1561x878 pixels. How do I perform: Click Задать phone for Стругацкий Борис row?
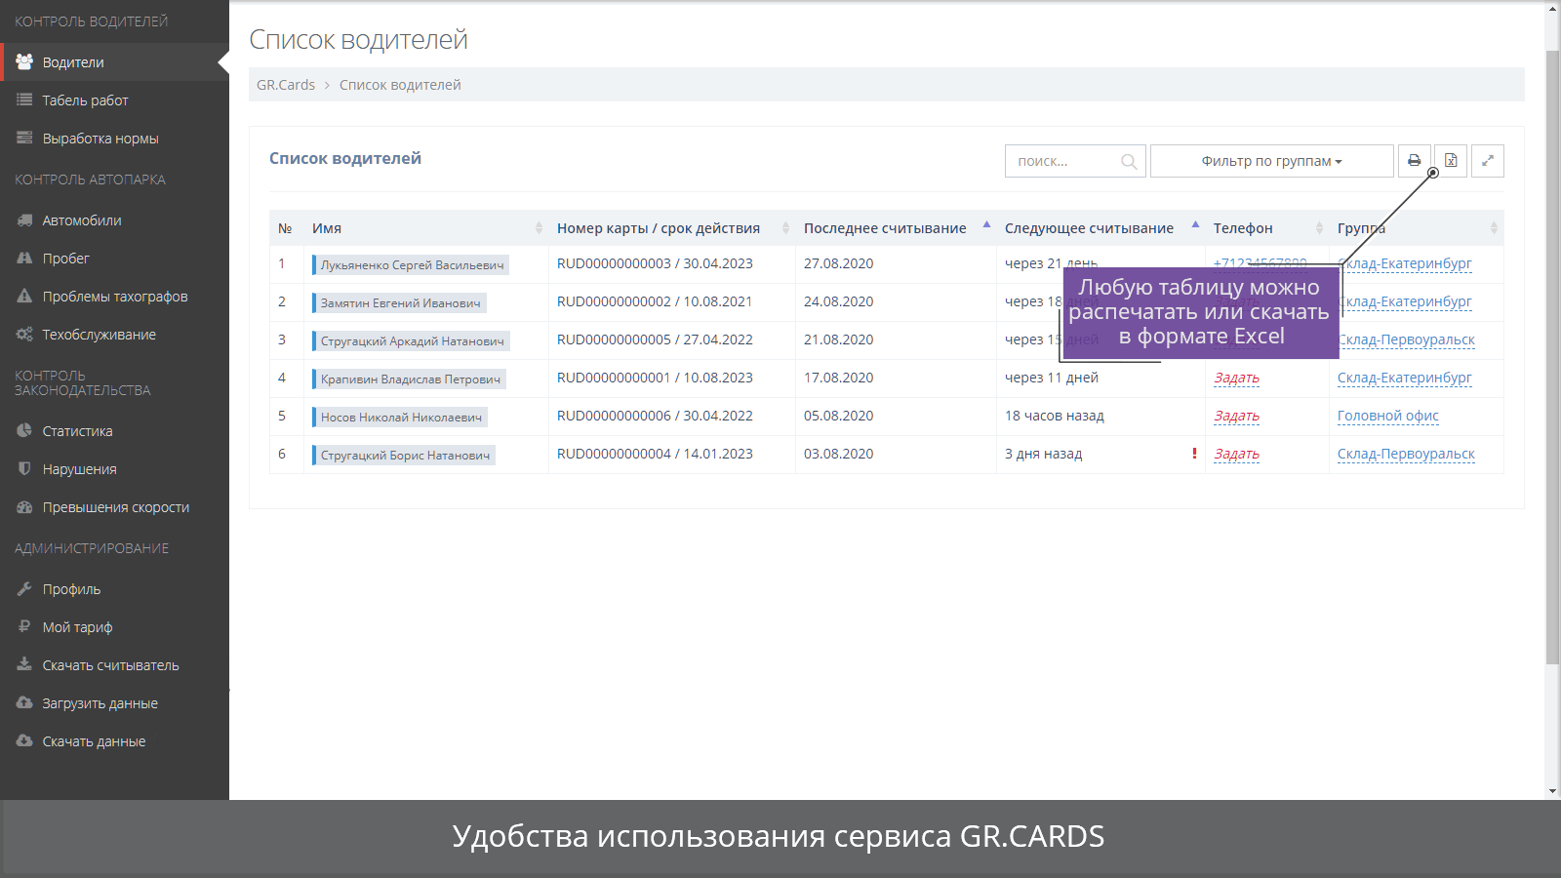(x=1236, y=454)
